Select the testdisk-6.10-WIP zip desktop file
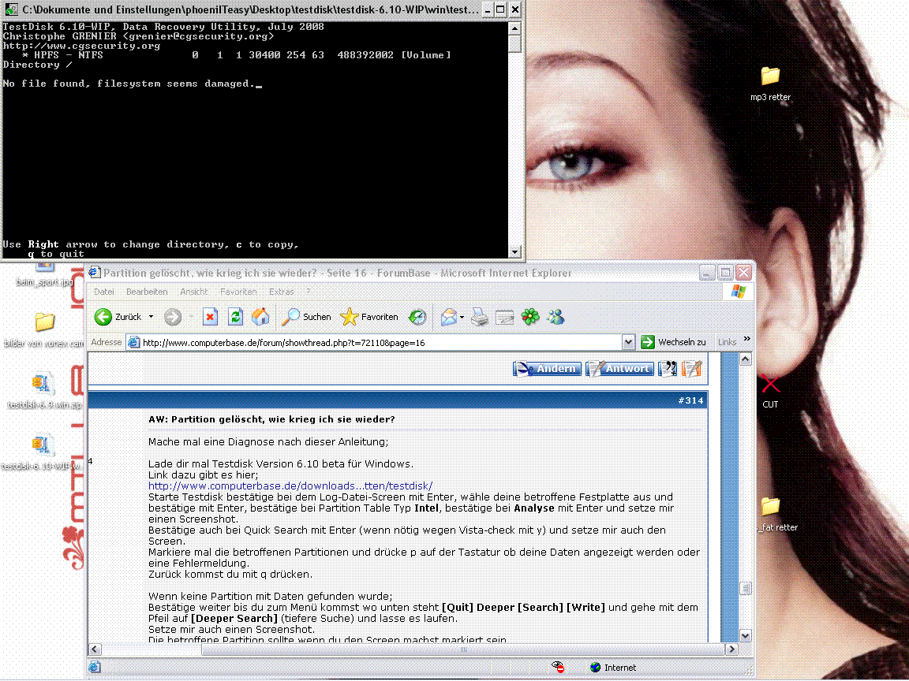This screenshot has height=681, width=909. 43,452
